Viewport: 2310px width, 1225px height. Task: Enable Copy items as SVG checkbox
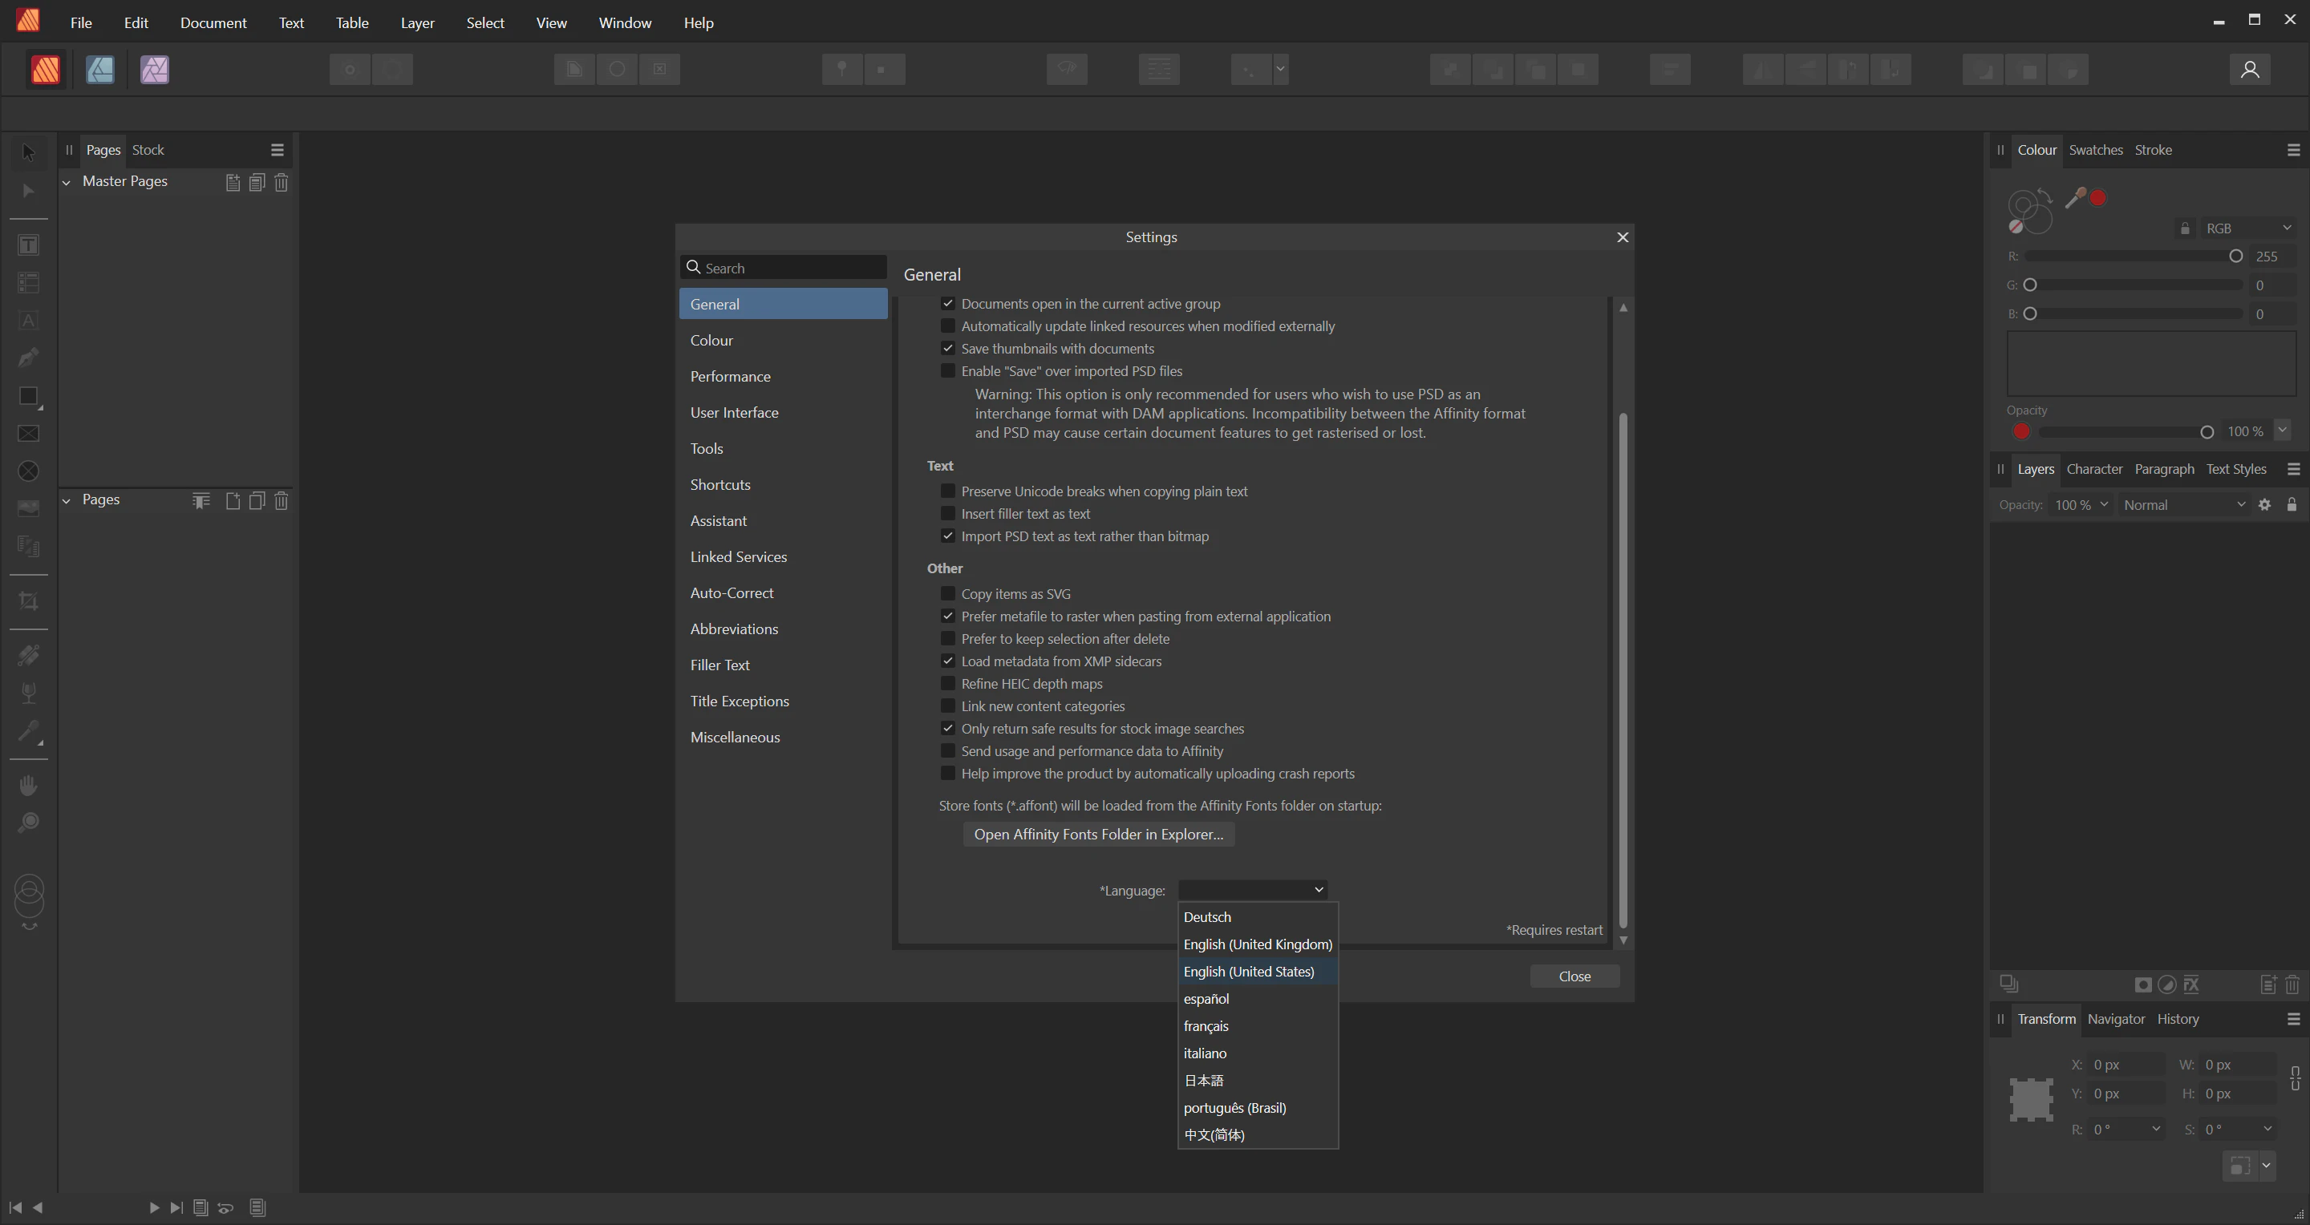point(948,594)
